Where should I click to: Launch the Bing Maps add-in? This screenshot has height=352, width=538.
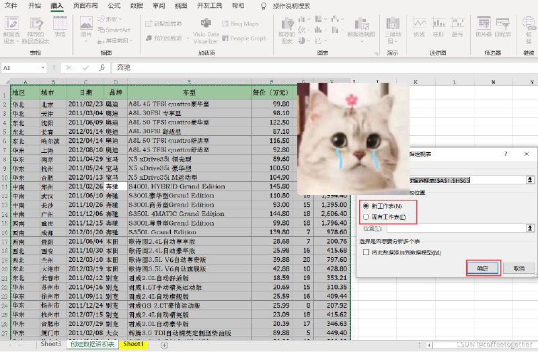(x=240, y=24)
